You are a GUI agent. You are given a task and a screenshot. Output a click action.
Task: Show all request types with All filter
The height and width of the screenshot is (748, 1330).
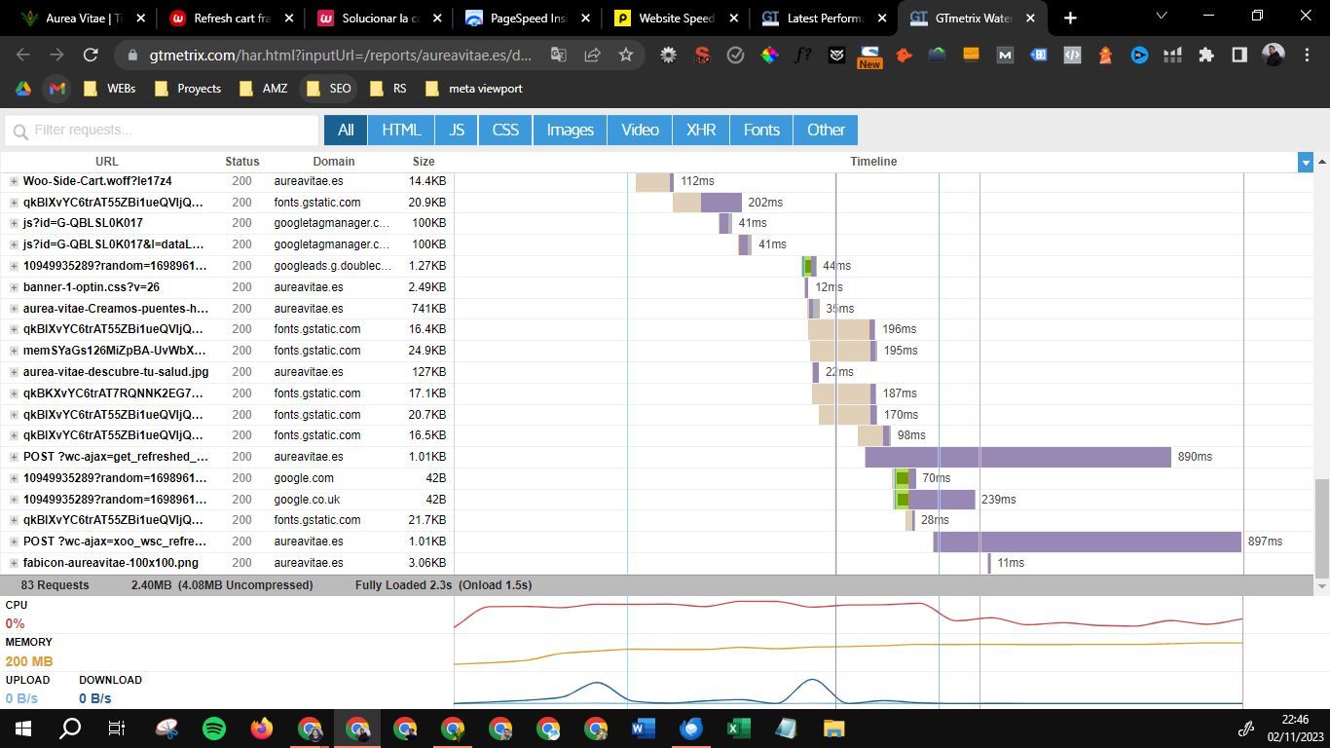pos(346,130)
